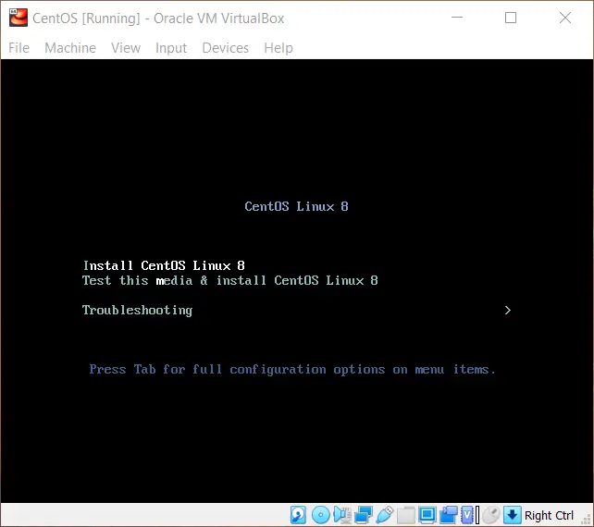Click the Right Ctrl host key label

549,515
